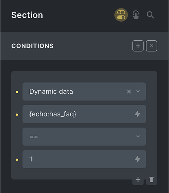Close the Conditions panel with X button
Viewport: 169px width, 193px height.
(x=152, y=46)
